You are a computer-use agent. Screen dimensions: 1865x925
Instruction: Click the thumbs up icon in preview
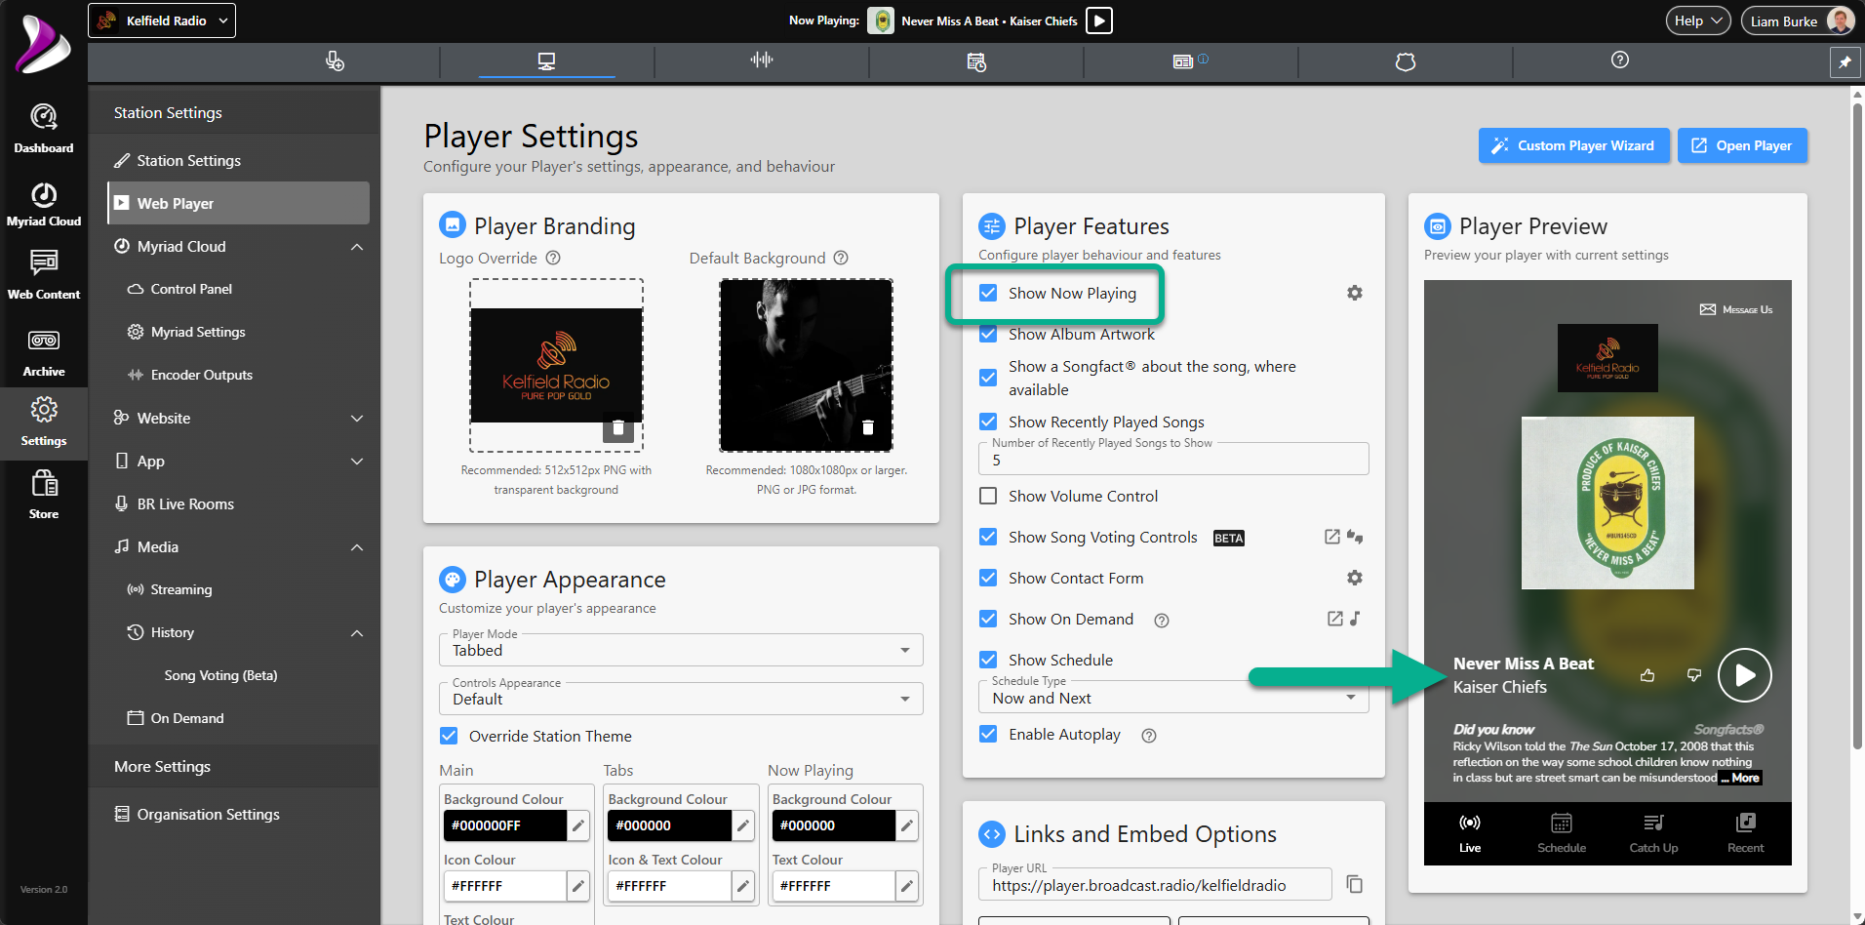pos(1647,675)
